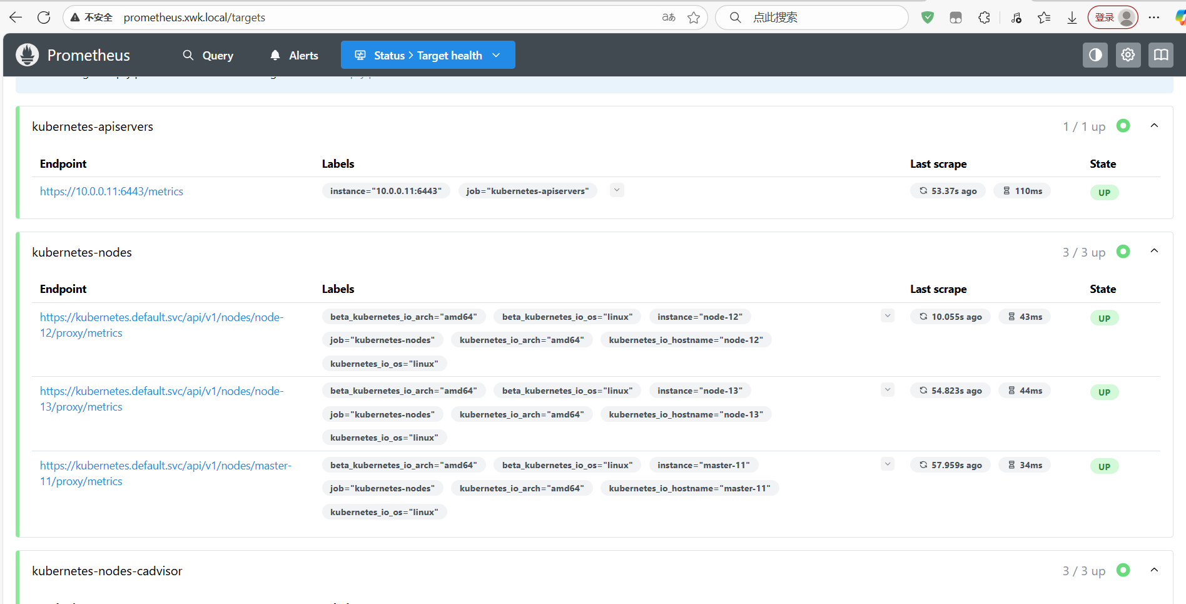The width and height of the screenshot is (1186, 604).
Task: Open the browser settings and more menu
Action: pos(1154,18)
